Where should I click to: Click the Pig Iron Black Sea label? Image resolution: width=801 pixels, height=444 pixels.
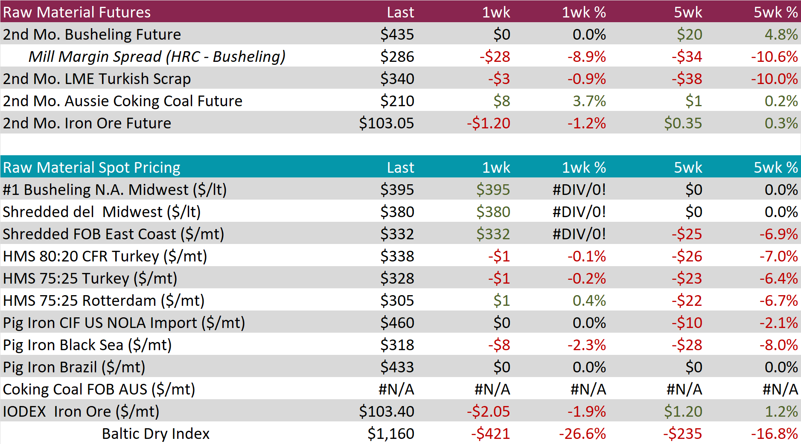(x=87, y=345)
